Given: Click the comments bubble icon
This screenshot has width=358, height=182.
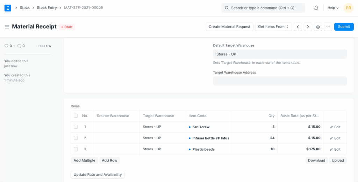Looking at the screenshot, I should click(19, 46).
